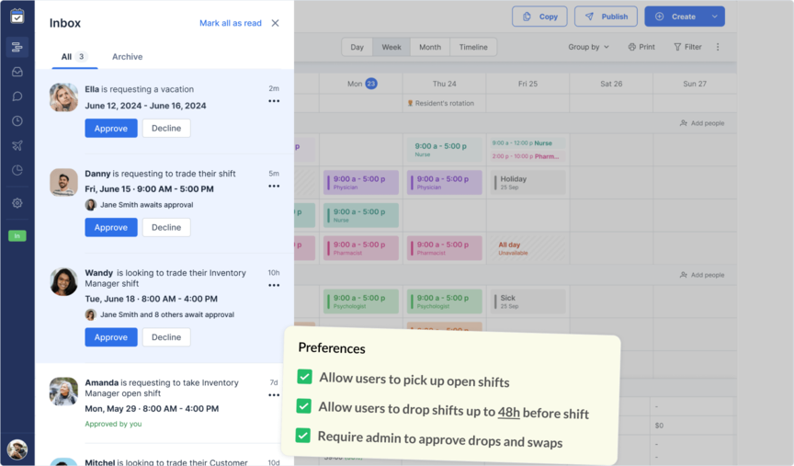Switch calendar to Month view
This screenshot has height=466, width=794.
click(x=429, y=47)
